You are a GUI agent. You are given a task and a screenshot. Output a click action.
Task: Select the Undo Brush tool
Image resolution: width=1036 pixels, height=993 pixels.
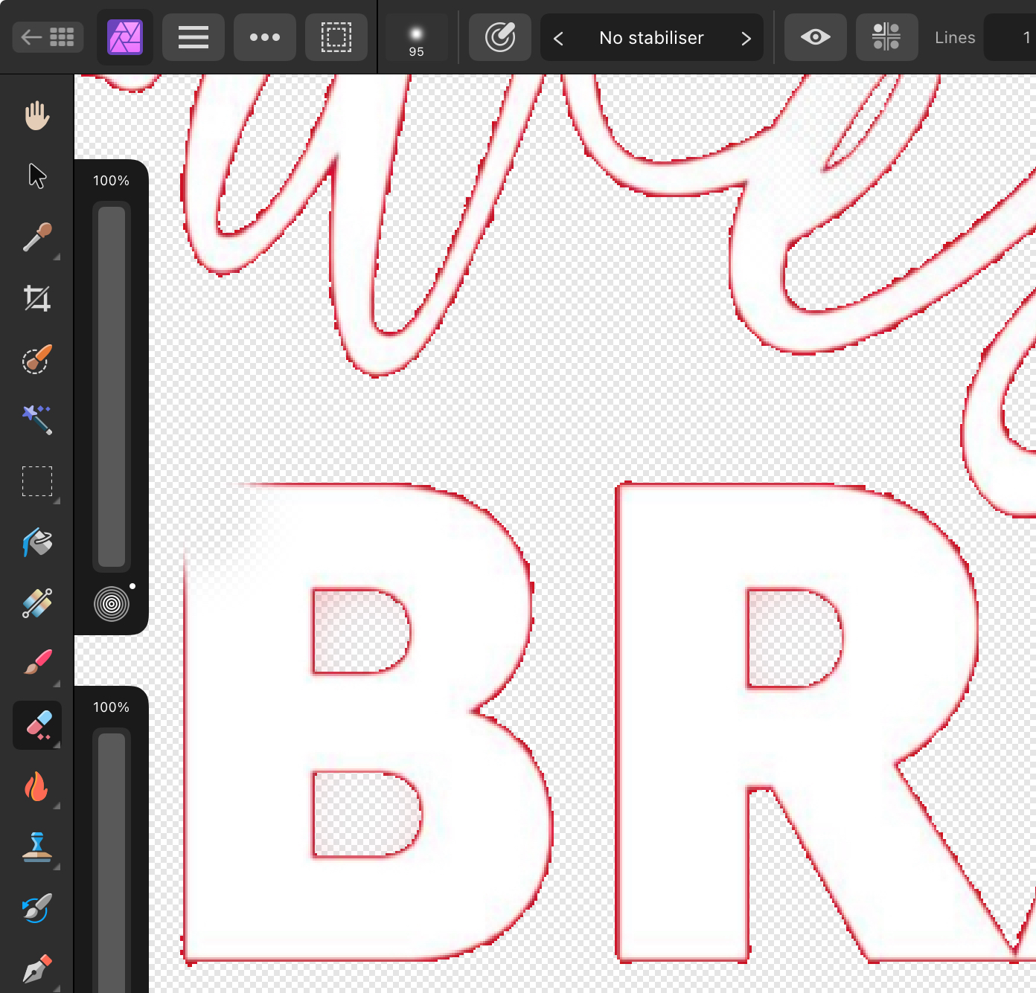pyautogui.click(x=36, y=908)
